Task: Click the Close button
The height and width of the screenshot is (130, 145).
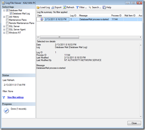Action: click(x=134, y=123)
